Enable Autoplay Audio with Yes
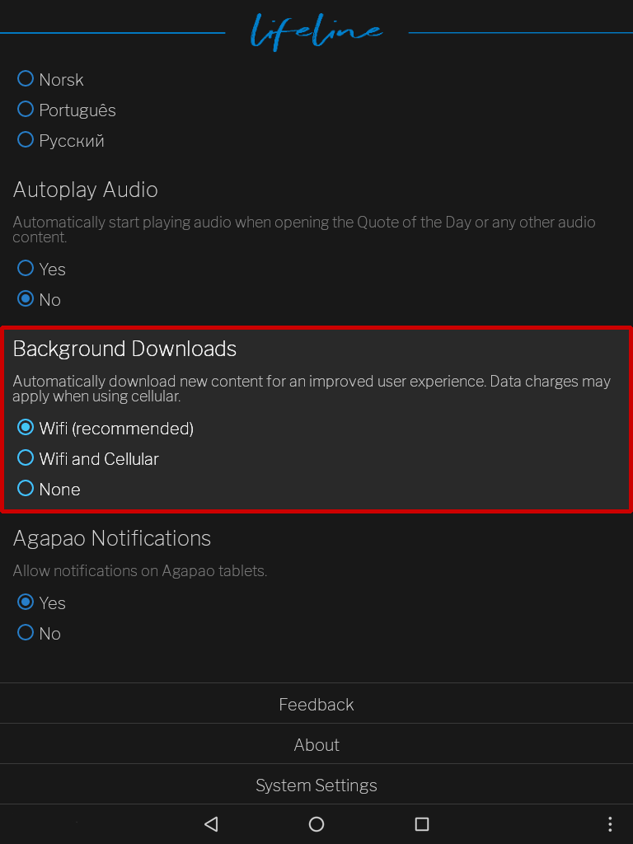 coord(41,269)
